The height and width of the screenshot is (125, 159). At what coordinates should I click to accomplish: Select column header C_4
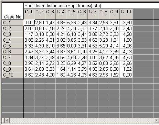61,14
